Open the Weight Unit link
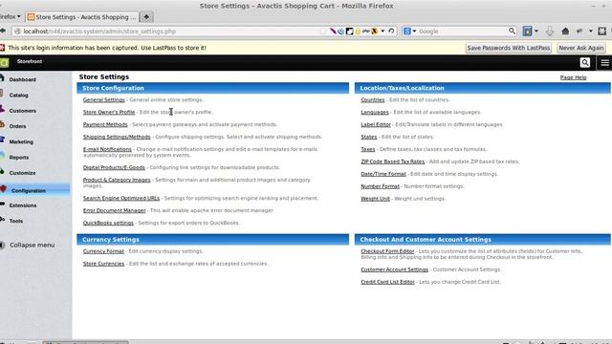The image size is (612, 344). pos(375,199)
